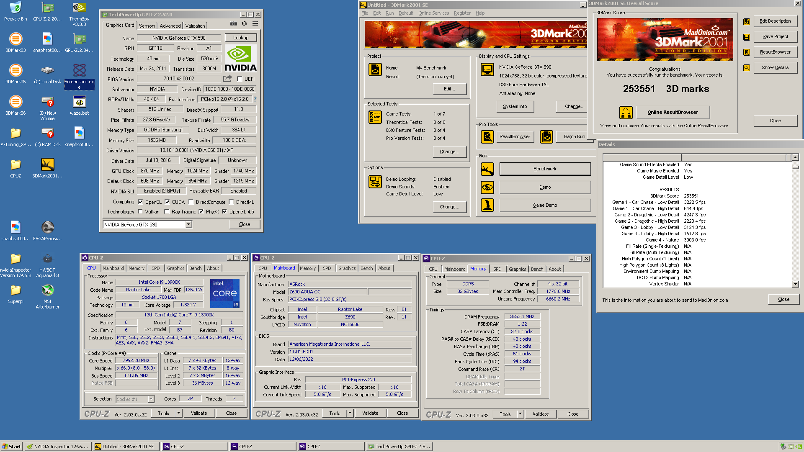The image size is (804, 452).
Task: Click the Online ResultBrowser icon in score window
Action: [626, 112]
